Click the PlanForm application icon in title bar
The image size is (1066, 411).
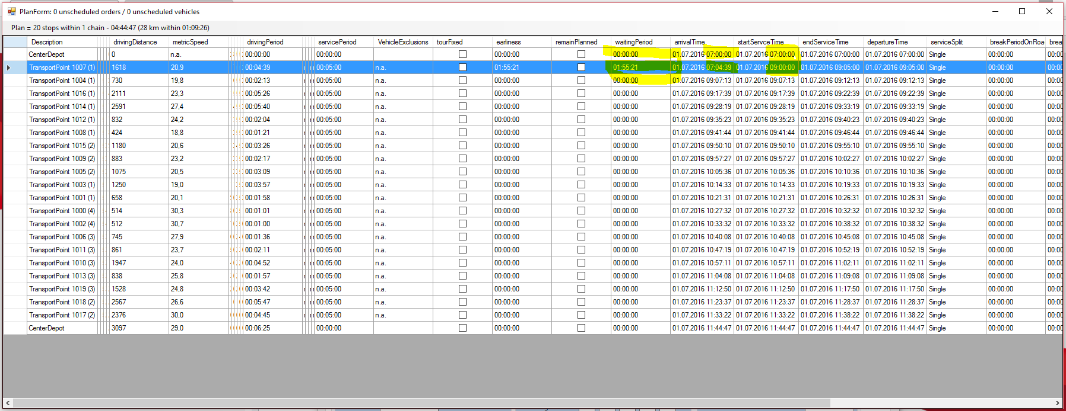[x=11, y=11]
